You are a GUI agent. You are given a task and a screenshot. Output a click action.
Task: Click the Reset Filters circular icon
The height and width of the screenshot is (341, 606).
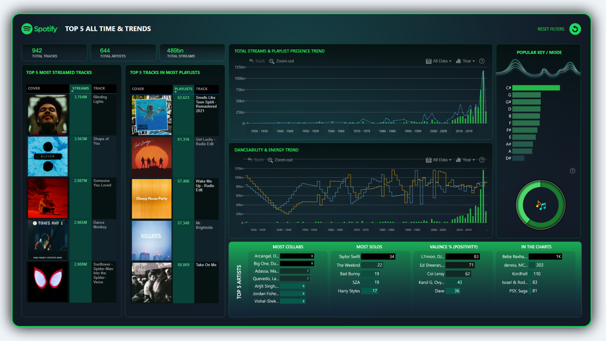[575, 29]
